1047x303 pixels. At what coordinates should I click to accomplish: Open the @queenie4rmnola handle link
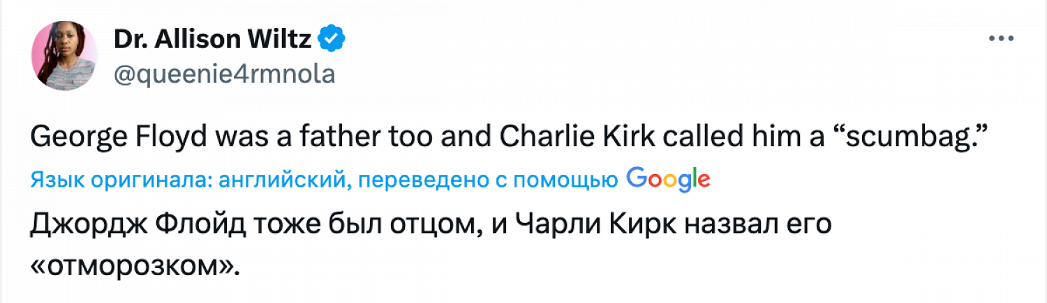tap(223, 75)
